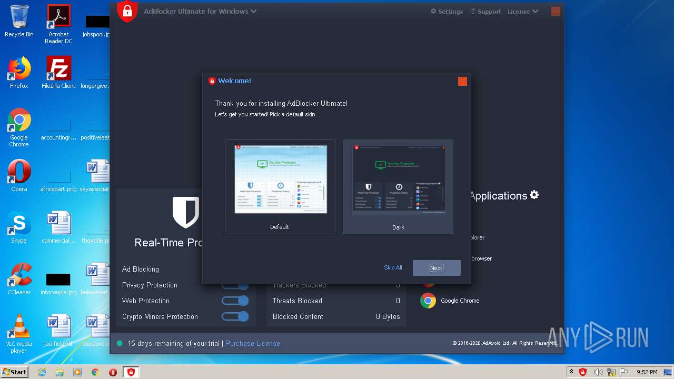Open the File Explorer taskbar icon
Screen dimensions: 674x379
60,372
